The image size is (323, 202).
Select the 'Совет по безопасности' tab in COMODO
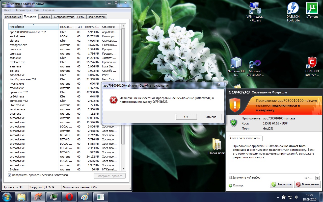coord(246,138)
